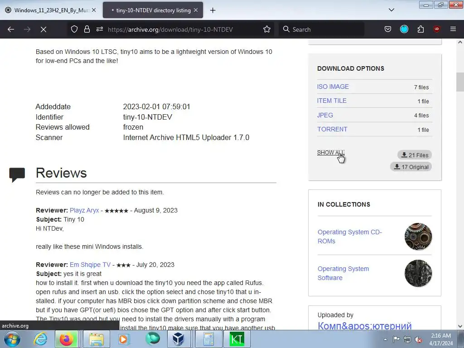This screenshot has height=348, width=464.
Task: Open the green globe taskbar app
Action: (153, 339)
